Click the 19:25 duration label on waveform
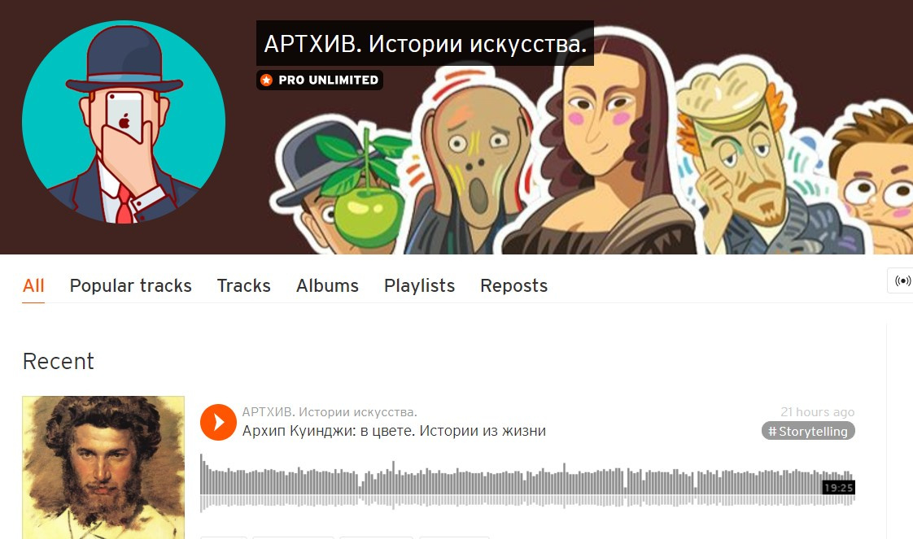Viewport: 913px width, 539px height. tap(838, 488)
